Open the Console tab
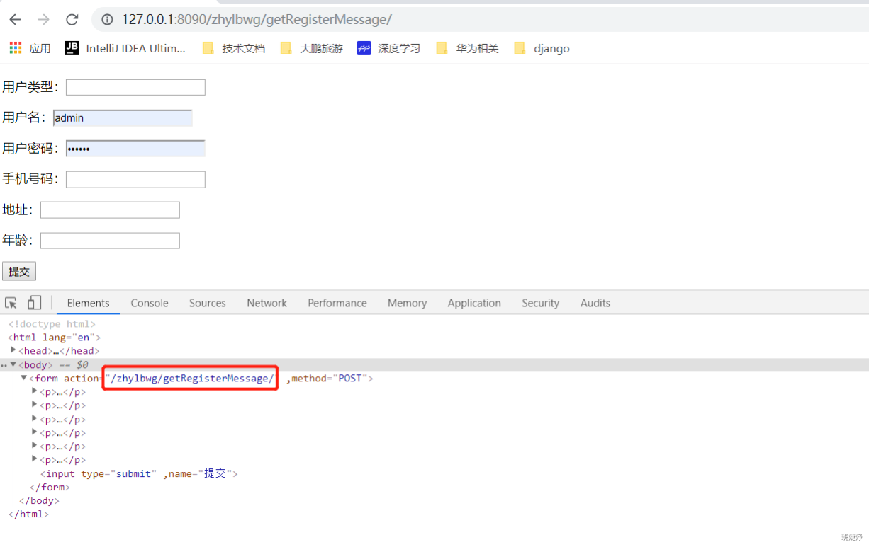This screenshot has height=547, width=869. tap(150, 303)
